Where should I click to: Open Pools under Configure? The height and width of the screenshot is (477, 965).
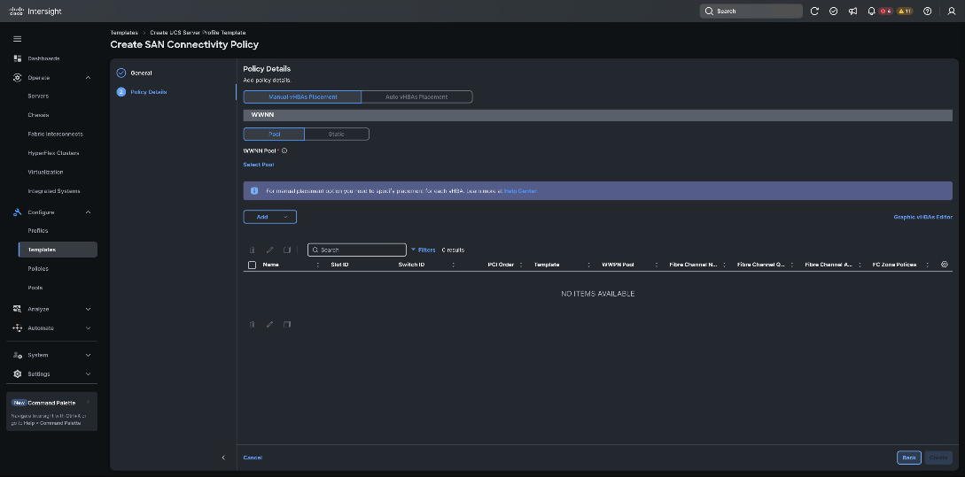tap(35, 288)
